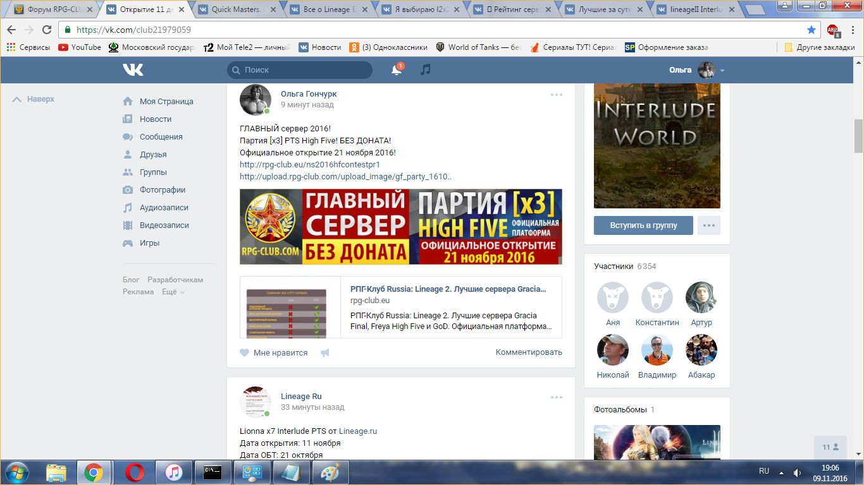Screen dimensions: 864x485
Task: Open Opera from the Windows taskbar
Action: pos(133,472)
